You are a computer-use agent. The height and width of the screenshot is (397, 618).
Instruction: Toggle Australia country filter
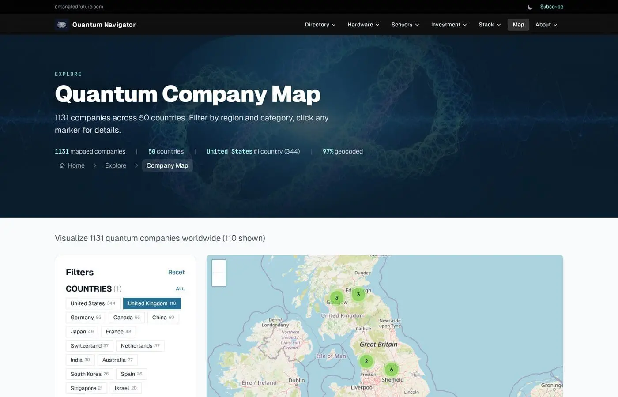coord(117,360)
